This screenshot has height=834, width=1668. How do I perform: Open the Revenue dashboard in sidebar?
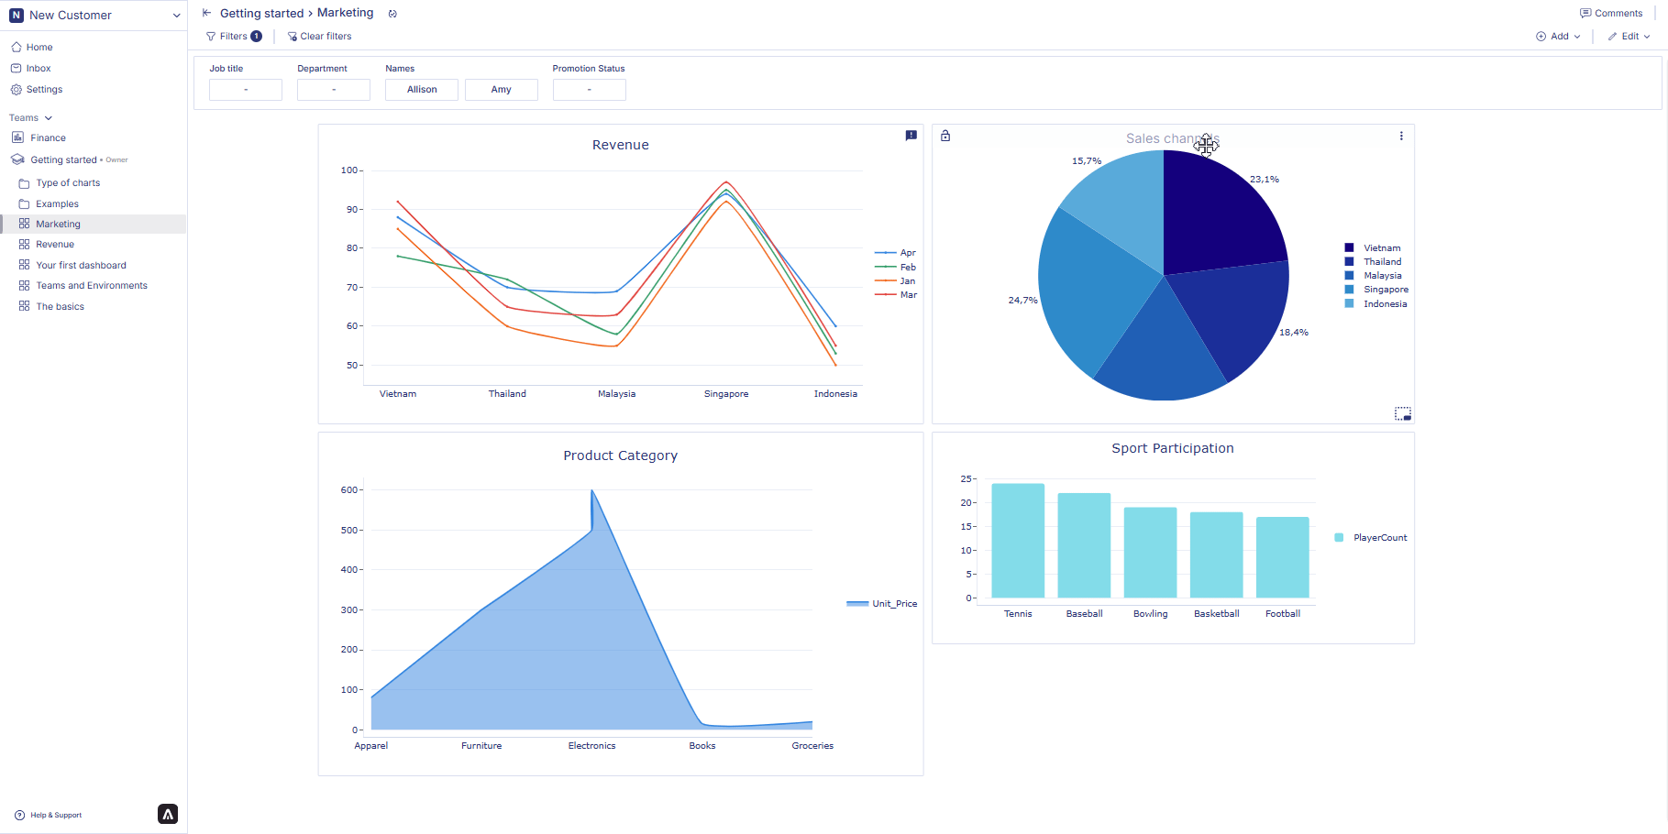click(55, 245)
